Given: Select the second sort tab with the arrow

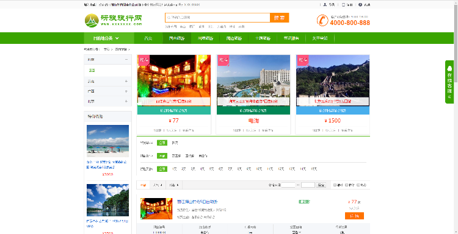Looking at the screenshot, I should click(158, 185).
